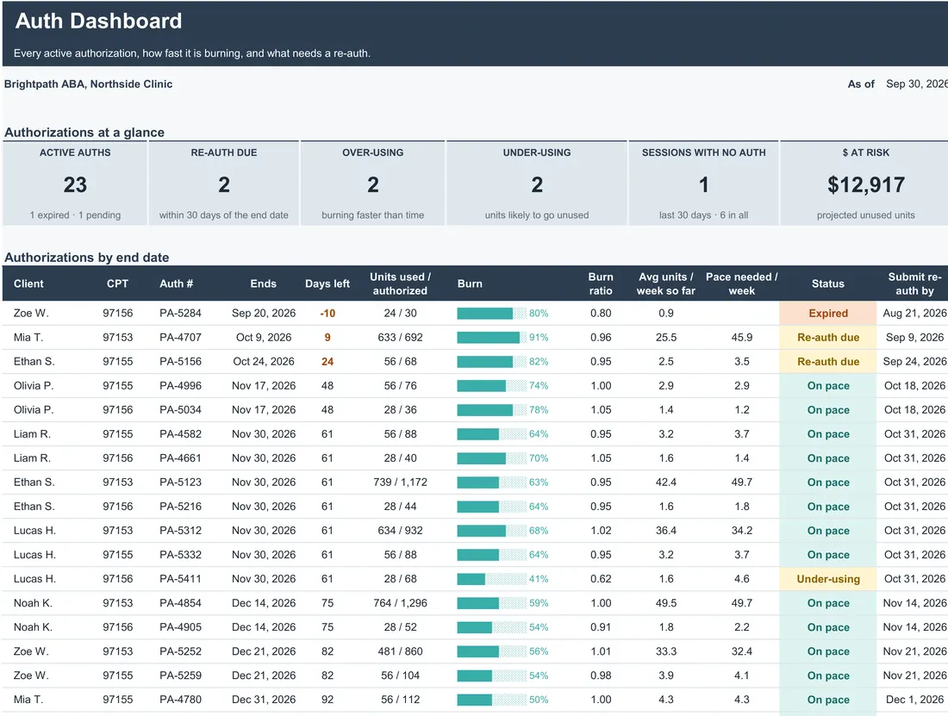
Task: Click Re-auth due status for PA-4707
Action: [828, 337]
